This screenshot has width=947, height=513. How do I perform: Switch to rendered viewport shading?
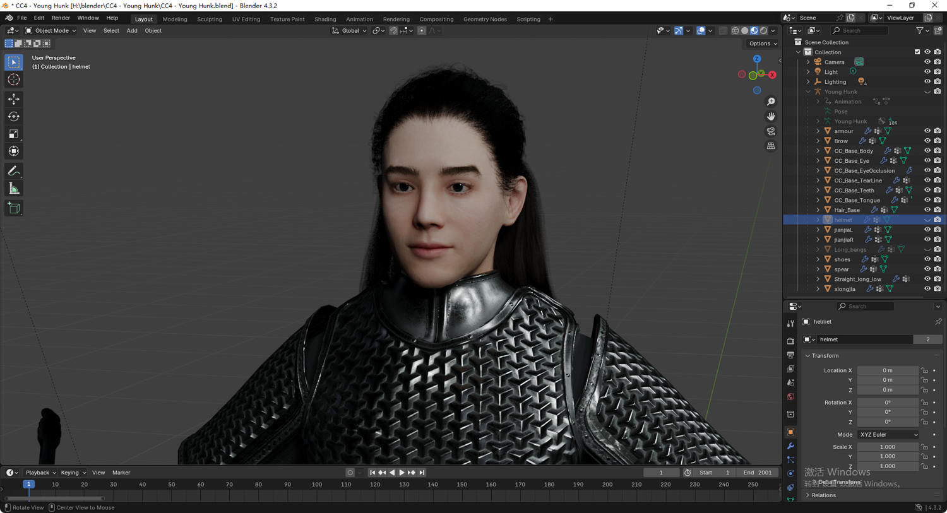click(x=764, y=30)
